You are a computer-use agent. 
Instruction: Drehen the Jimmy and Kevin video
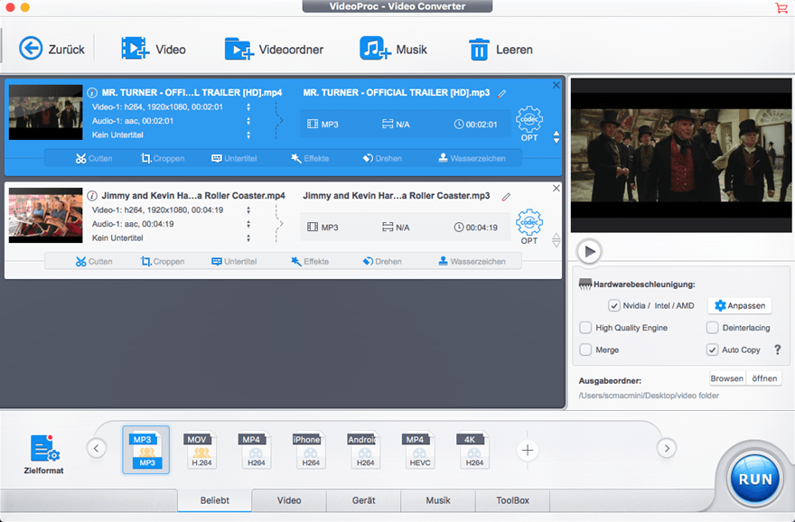(x=382, y=262)
